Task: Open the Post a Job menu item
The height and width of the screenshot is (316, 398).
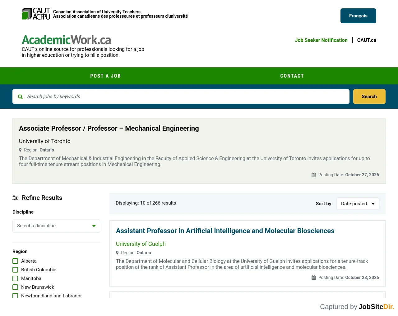Action: 105,76
